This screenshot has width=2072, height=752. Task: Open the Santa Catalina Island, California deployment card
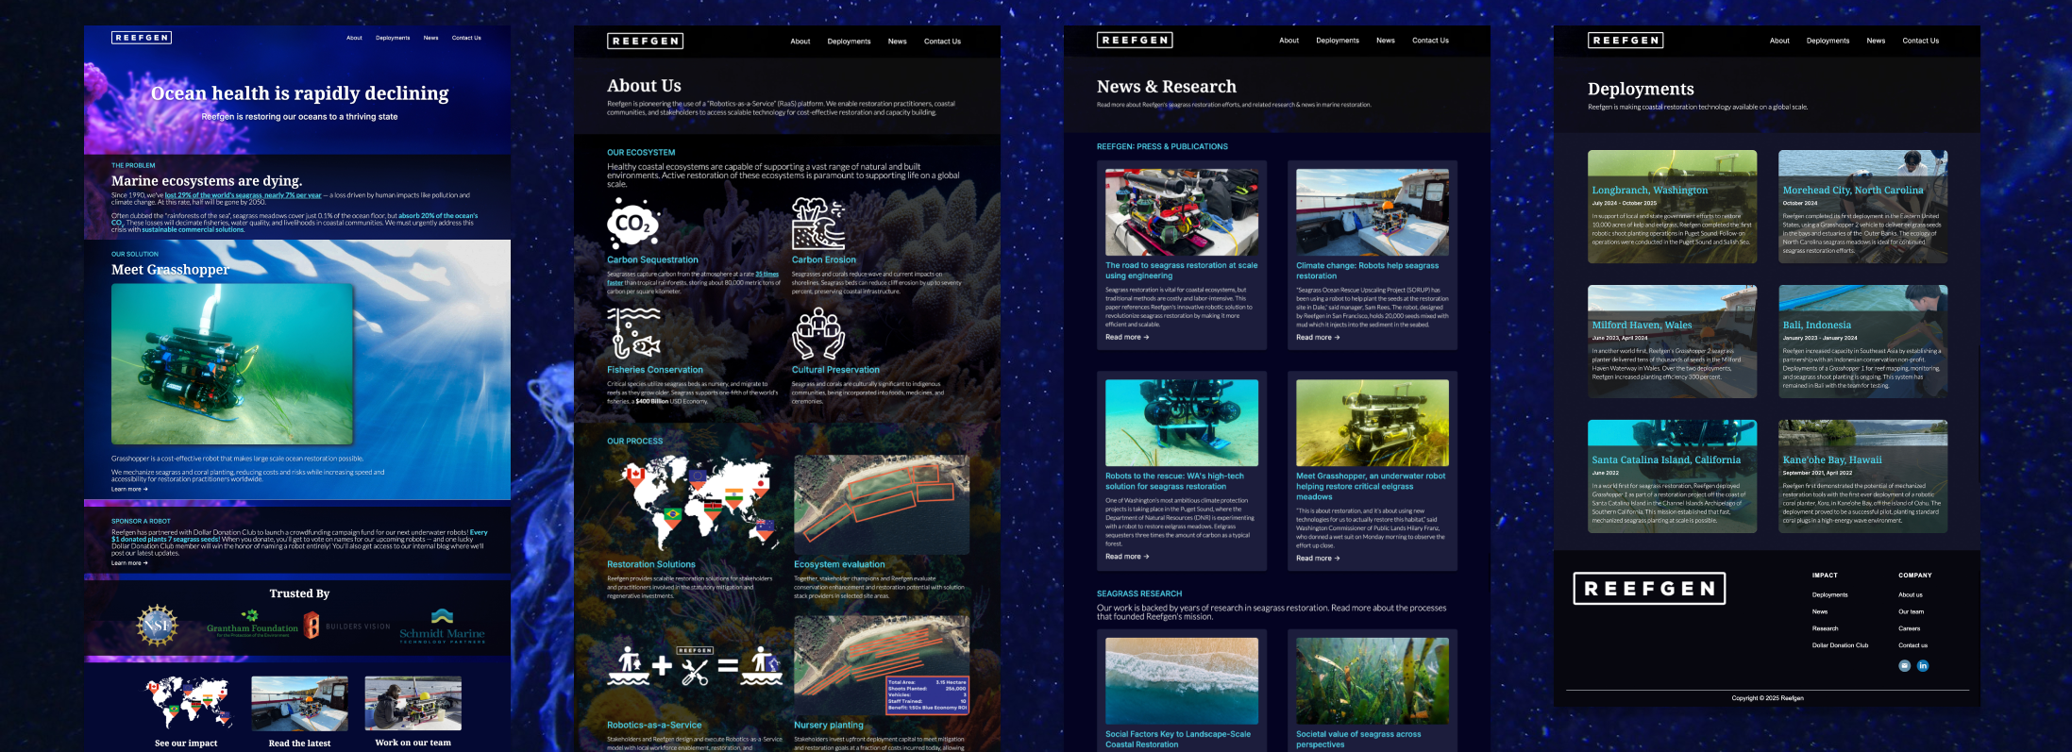[x=1672, y=476]
